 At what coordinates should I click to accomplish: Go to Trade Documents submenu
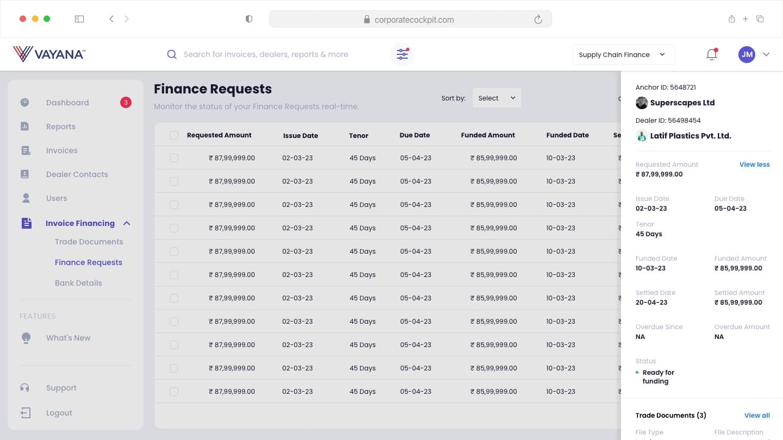89,242
